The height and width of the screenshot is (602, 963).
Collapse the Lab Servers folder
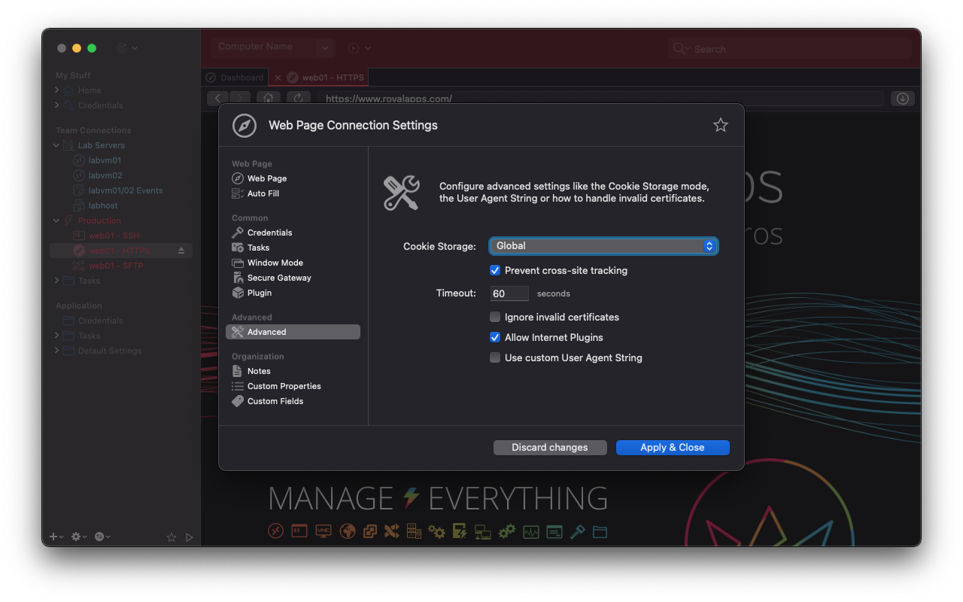tap(56, 145)
